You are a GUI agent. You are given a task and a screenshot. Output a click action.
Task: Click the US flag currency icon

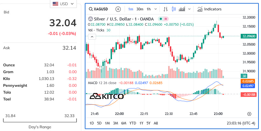(55, 4)
